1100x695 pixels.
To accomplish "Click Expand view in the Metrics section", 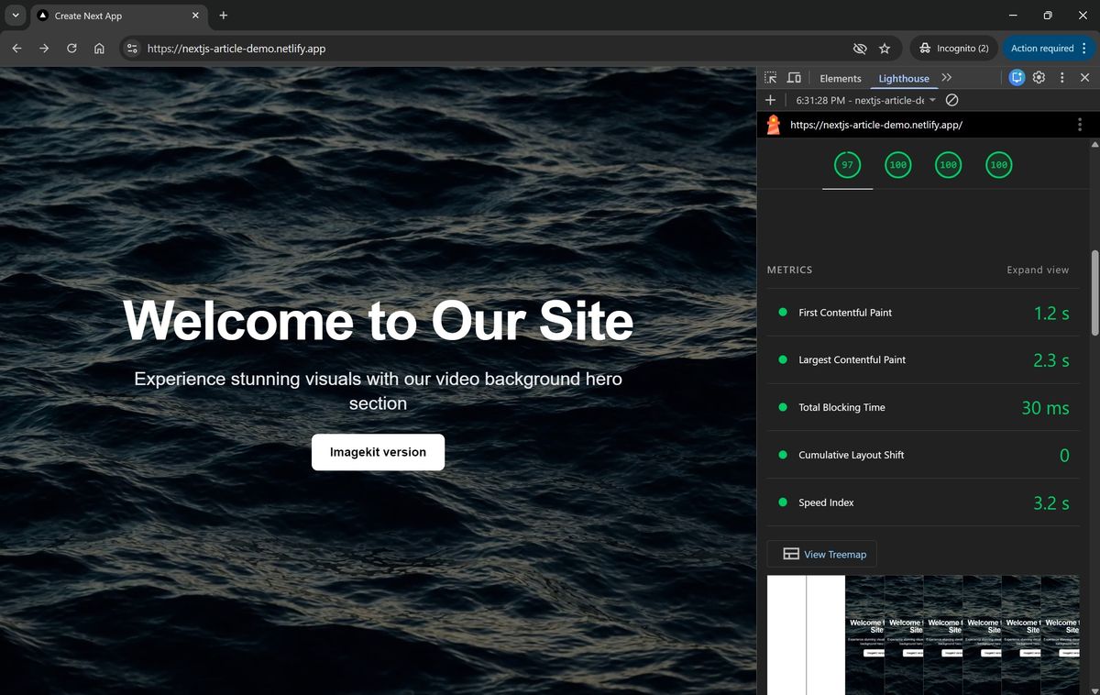I will coord(1038,270).
